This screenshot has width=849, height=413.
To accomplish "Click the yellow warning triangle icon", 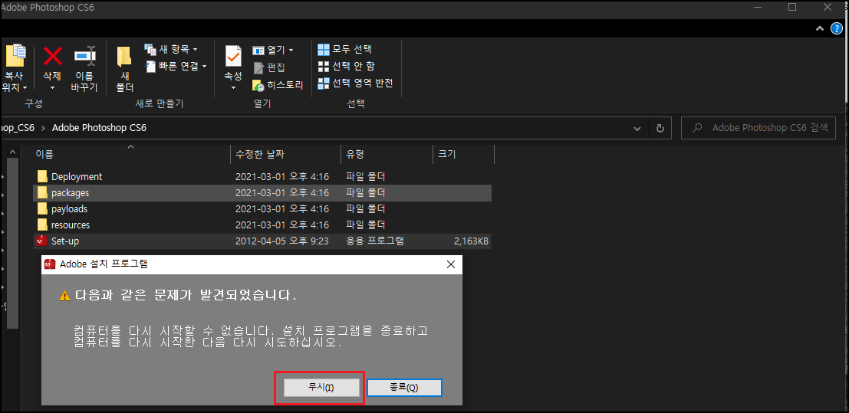I will coord(65,296).
